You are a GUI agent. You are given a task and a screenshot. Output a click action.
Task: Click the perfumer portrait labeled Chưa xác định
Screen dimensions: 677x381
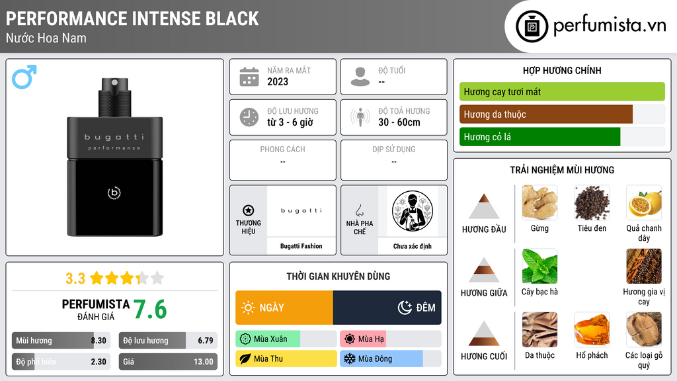tap(413, 211)
